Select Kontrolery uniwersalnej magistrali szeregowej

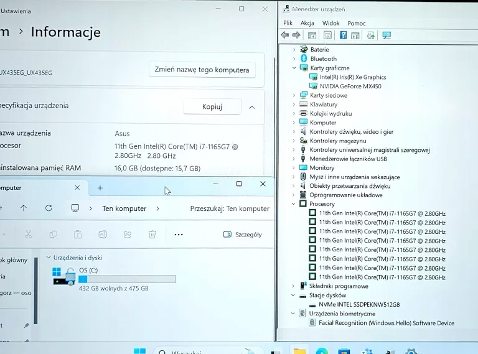370,150
